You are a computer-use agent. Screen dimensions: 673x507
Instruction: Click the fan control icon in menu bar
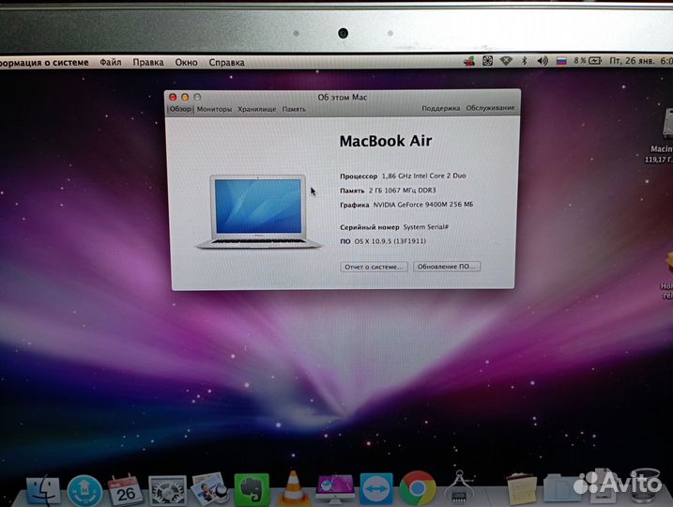tap(487, 61)
